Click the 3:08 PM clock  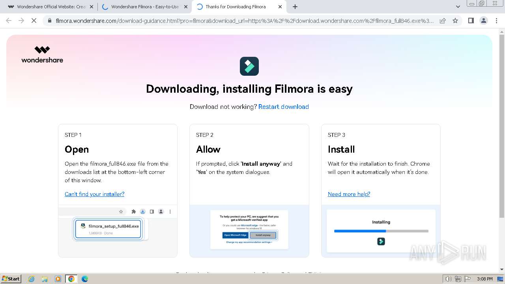pyautogui.click(x=484, y=279)
